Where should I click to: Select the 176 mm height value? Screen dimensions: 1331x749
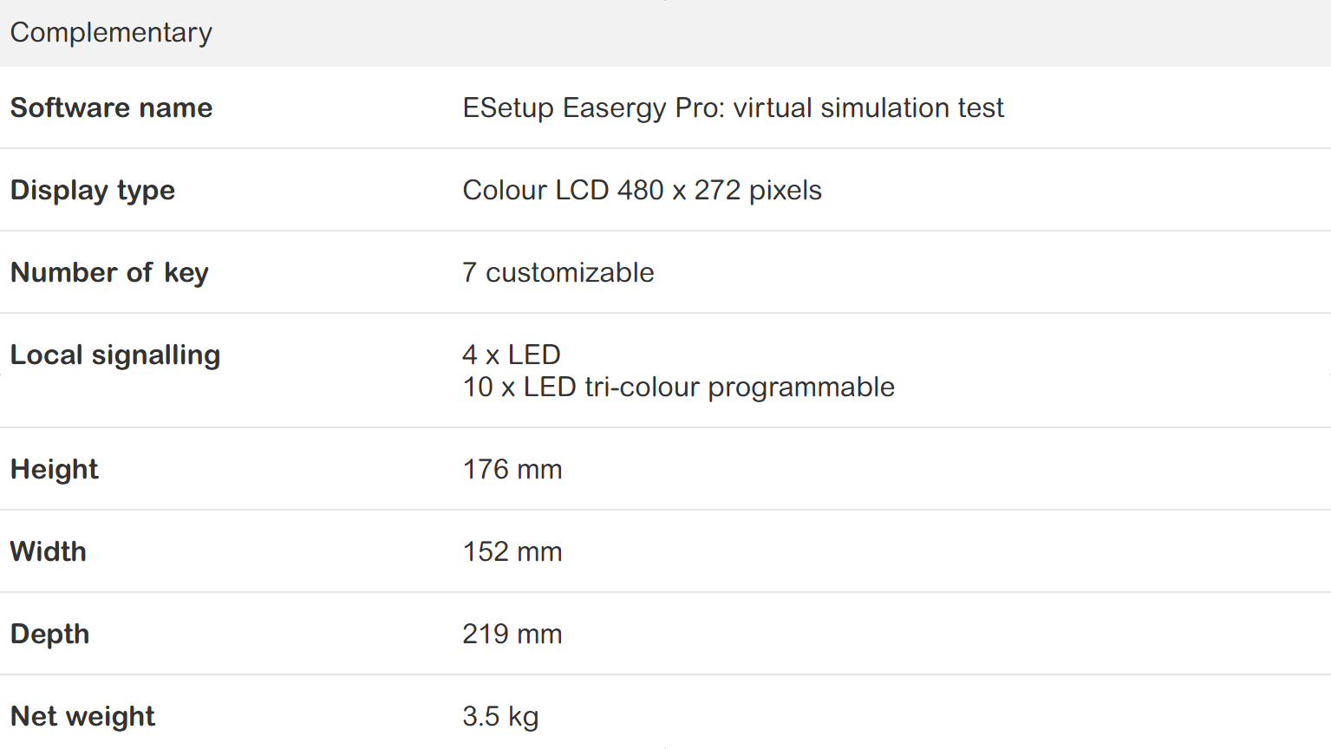pos(512,469)
